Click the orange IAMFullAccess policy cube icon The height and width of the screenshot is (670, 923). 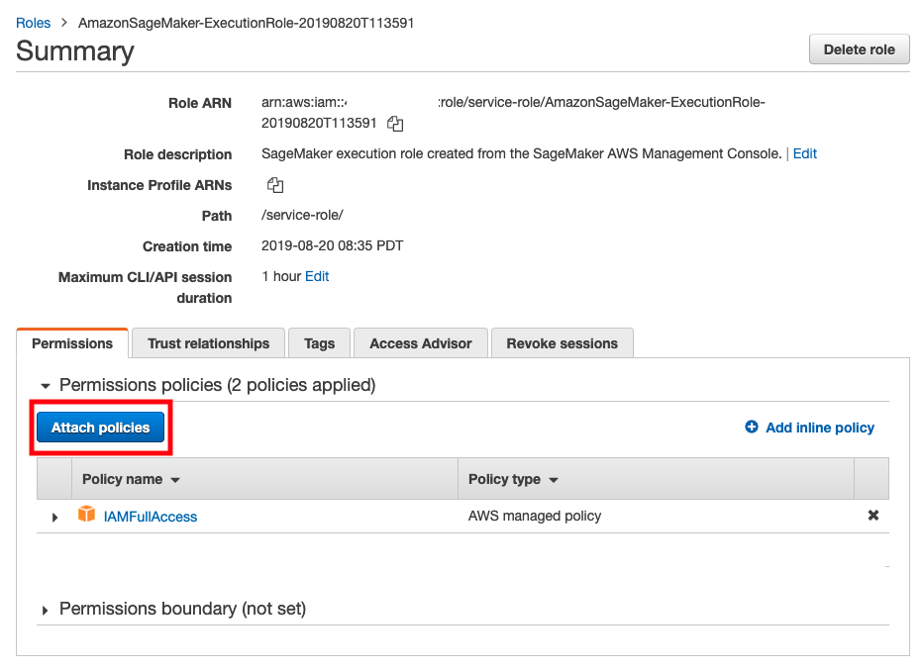click(86, 514)
